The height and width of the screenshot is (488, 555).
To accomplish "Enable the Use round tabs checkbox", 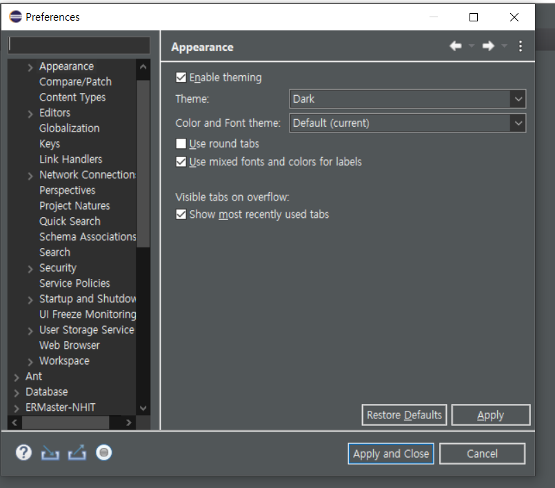I will click(x=181, y=143).
